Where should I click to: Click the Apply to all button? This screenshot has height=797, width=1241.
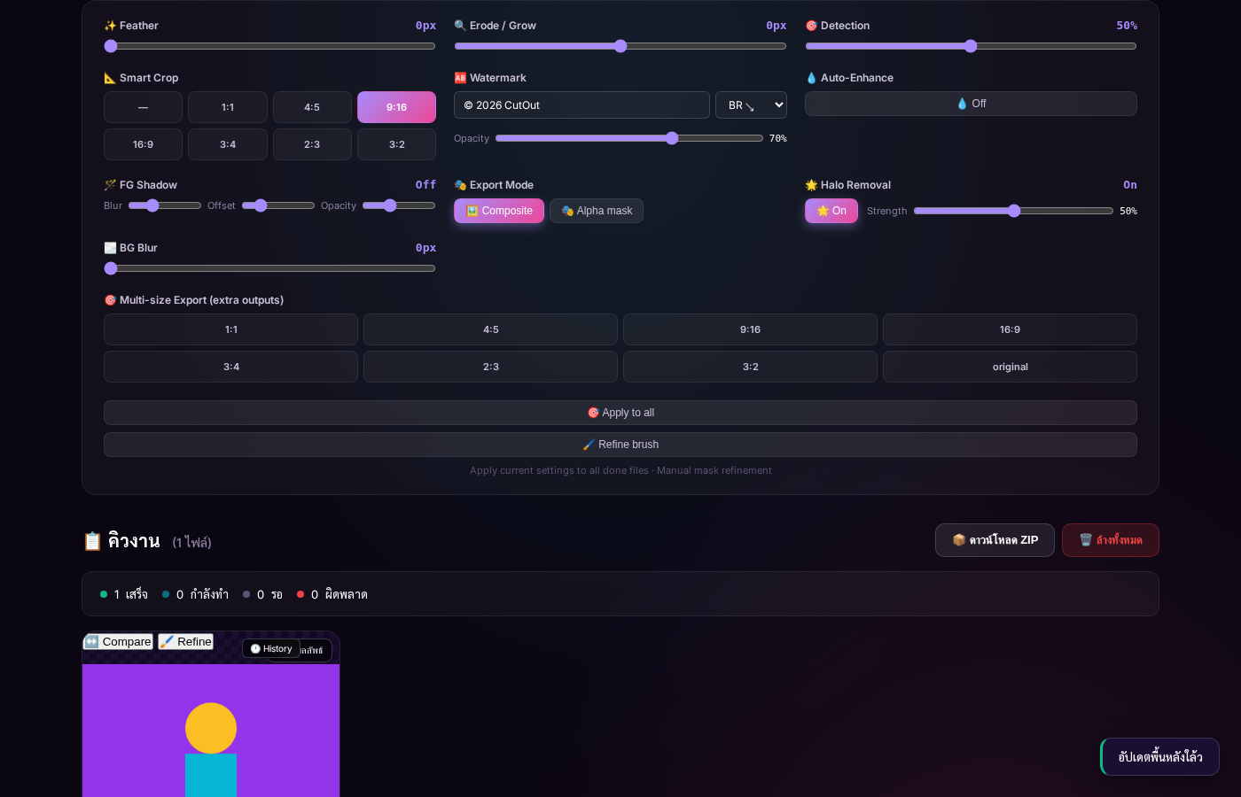620,413
